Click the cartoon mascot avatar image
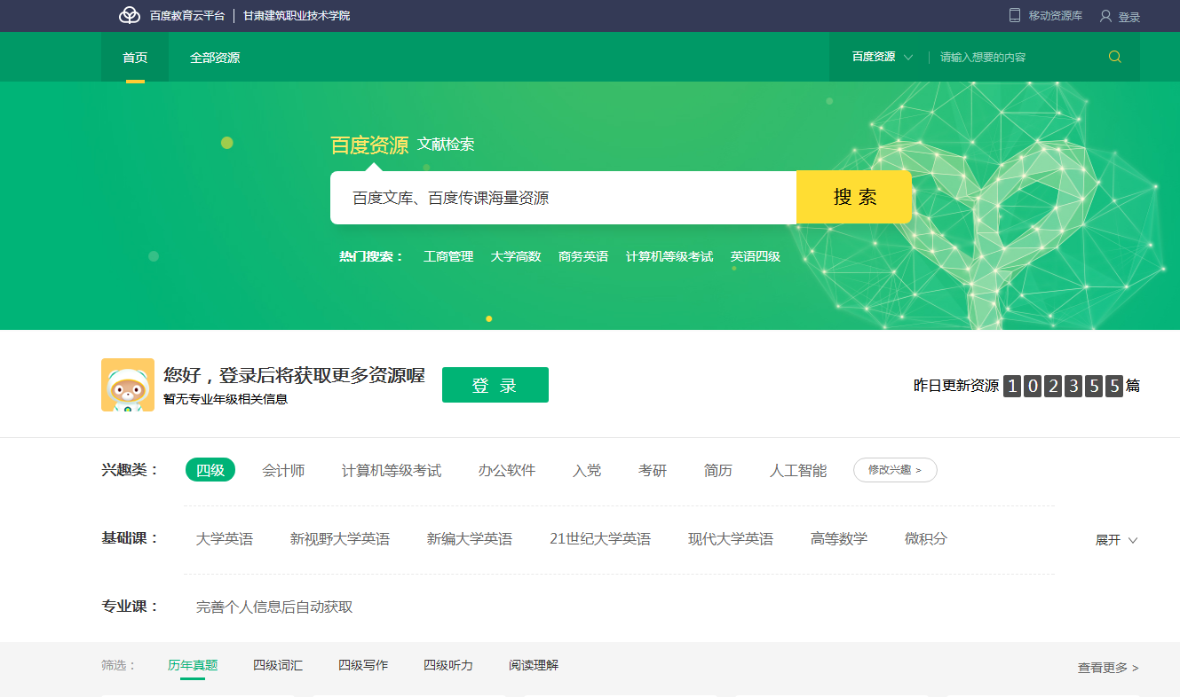The image size is (1180, 697). 128,385
